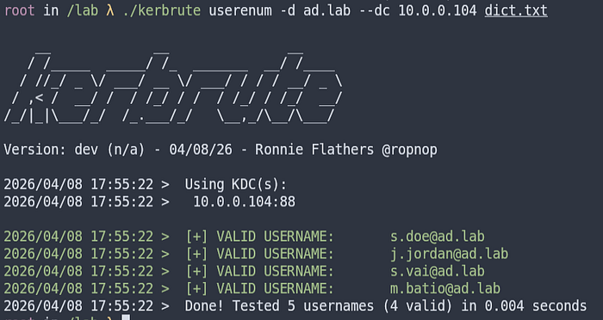Viewport: 603px width, 320px height.
Task: Click the /lab path in top prompt
Action: [83, 10]
